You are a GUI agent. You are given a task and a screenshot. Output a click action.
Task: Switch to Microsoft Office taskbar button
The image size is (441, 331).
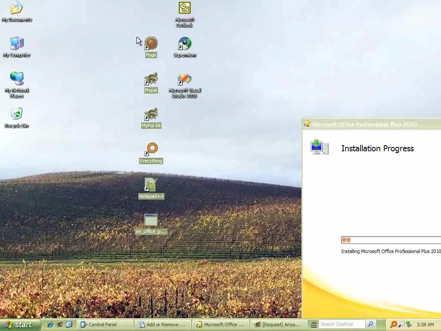(x=220, y=325)
